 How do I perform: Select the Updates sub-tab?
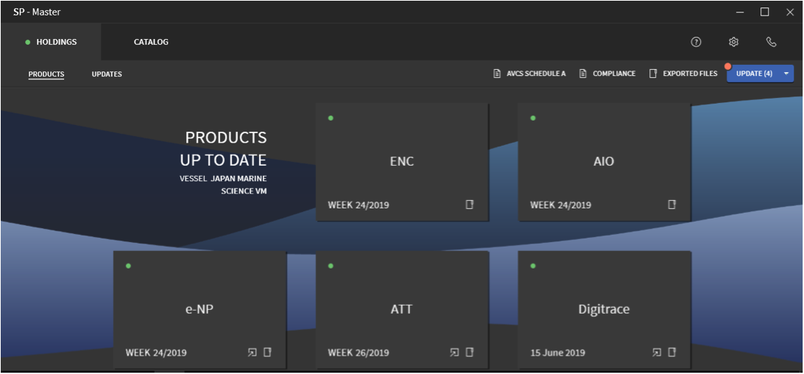point(107,74)
